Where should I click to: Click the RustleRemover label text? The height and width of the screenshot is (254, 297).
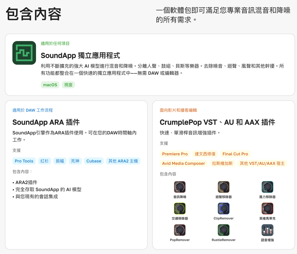coord(224,240)
